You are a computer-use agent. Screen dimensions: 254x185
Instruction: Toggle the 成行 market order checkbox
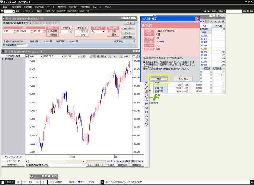coord(77,35)
